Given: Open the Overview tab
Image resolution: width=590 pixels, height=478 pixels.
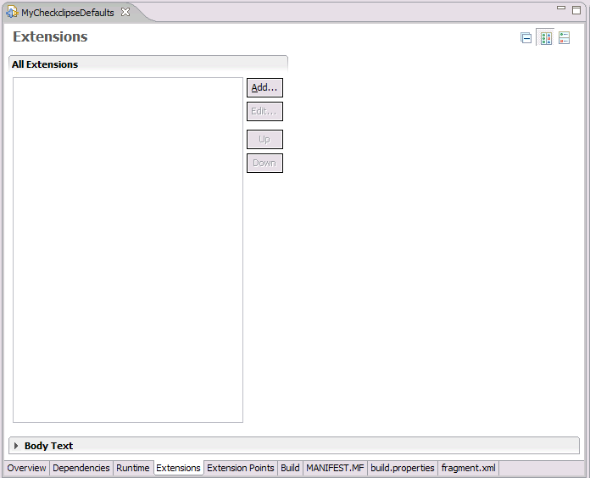Looking at the screenshot, I should 26,468.
